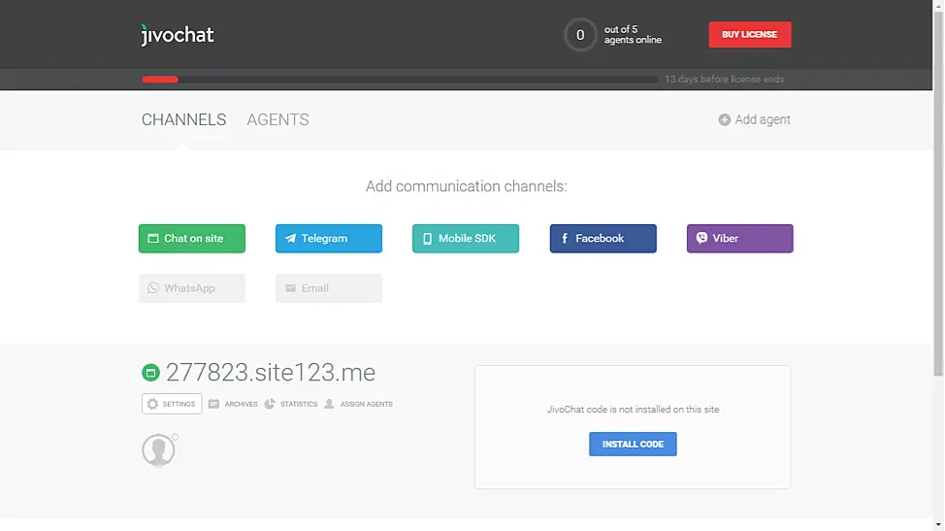The height and width of the screenshot is (531, 945).
Task: Click the green site channel icon
Action: tap(150, 373)
